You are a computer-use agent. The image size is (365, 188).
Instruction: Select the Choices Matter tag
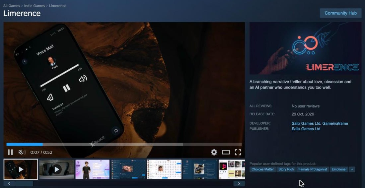tap(262, 169)
